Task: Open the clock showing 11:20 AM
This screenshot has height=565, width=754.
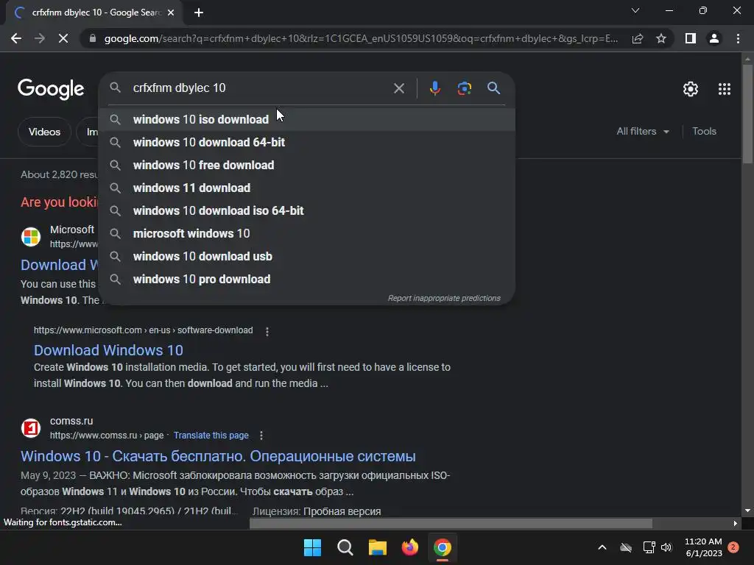Action: point(703,547)
